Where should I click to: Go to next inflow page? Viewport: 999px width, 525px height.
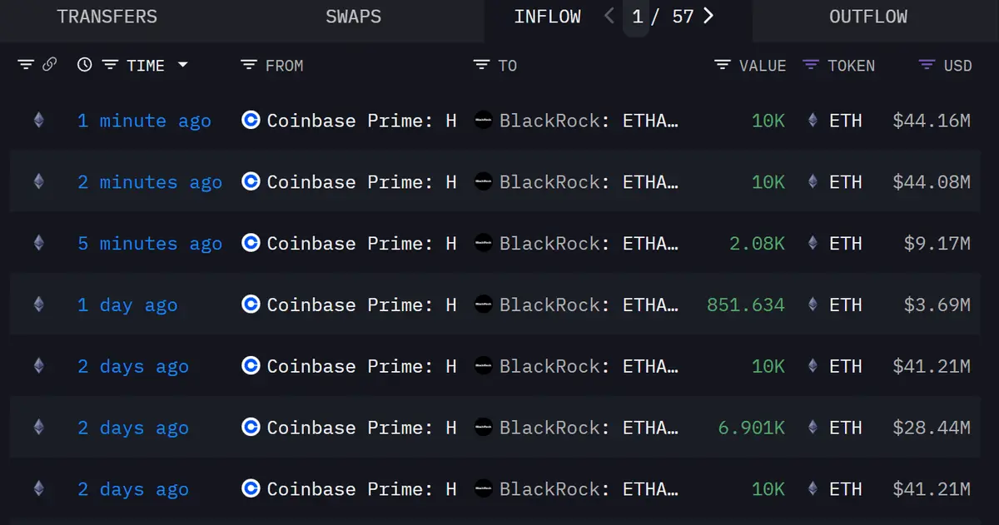(708, 17)
